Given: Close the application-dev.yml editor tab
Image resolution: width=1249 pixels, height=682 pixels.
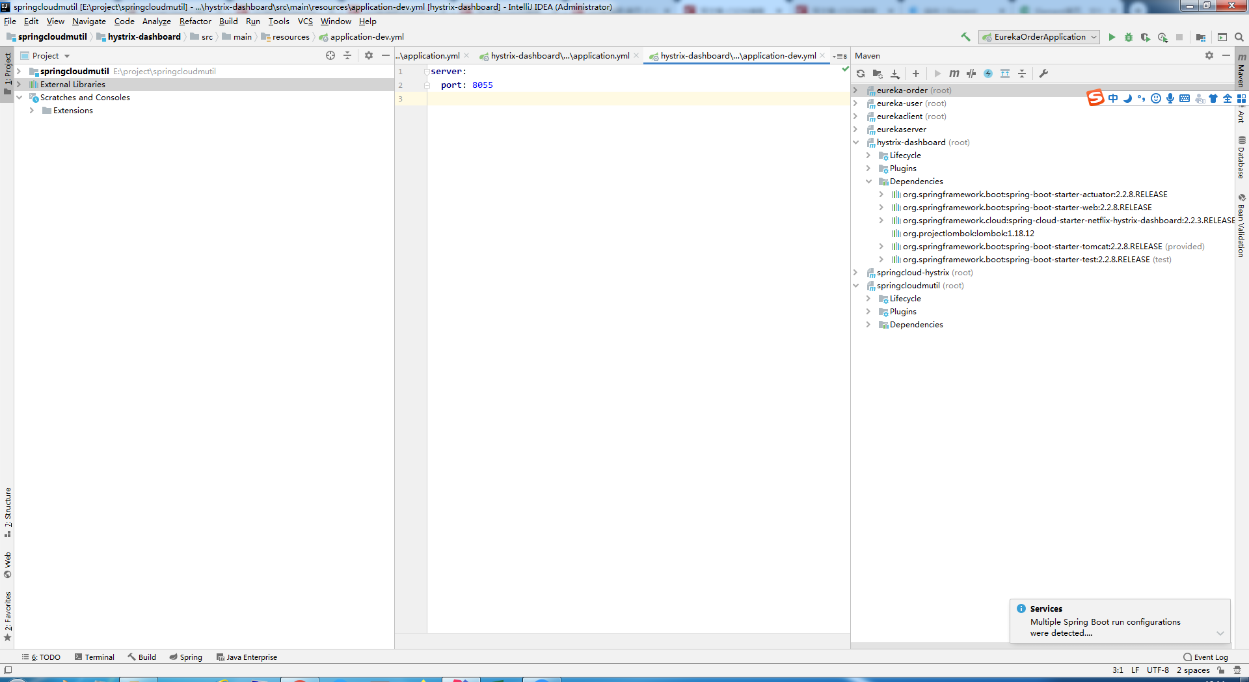Looking at the screenshot, I should (x=822, y=55).
